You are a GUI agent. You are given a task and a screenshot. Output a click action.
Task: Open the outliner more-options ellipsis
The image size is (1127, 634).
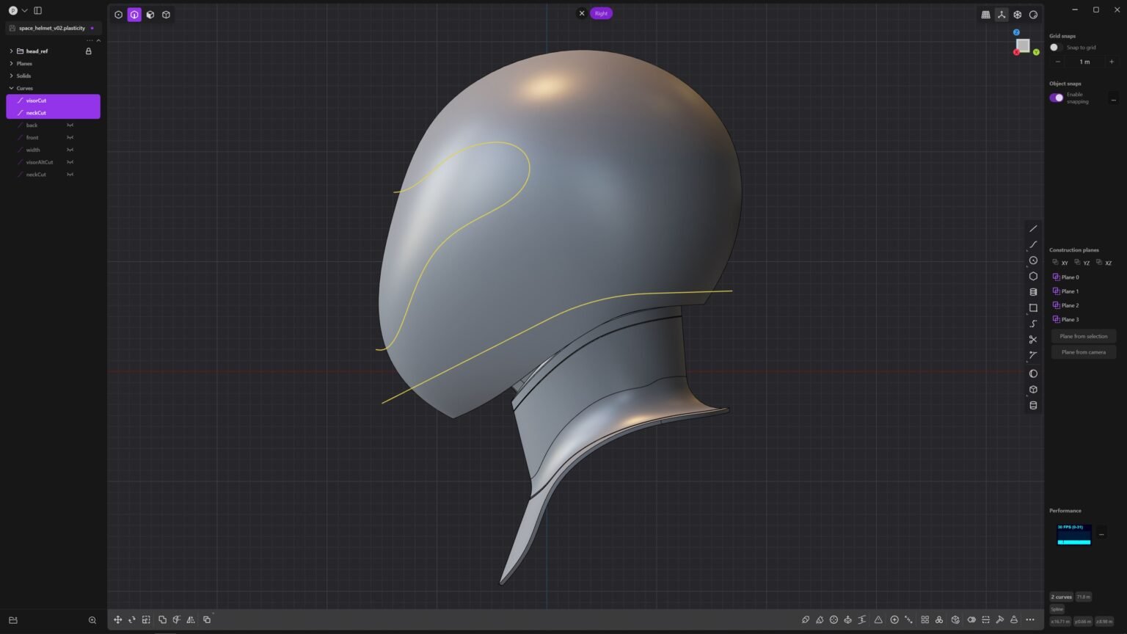click(x=90, y=40)
